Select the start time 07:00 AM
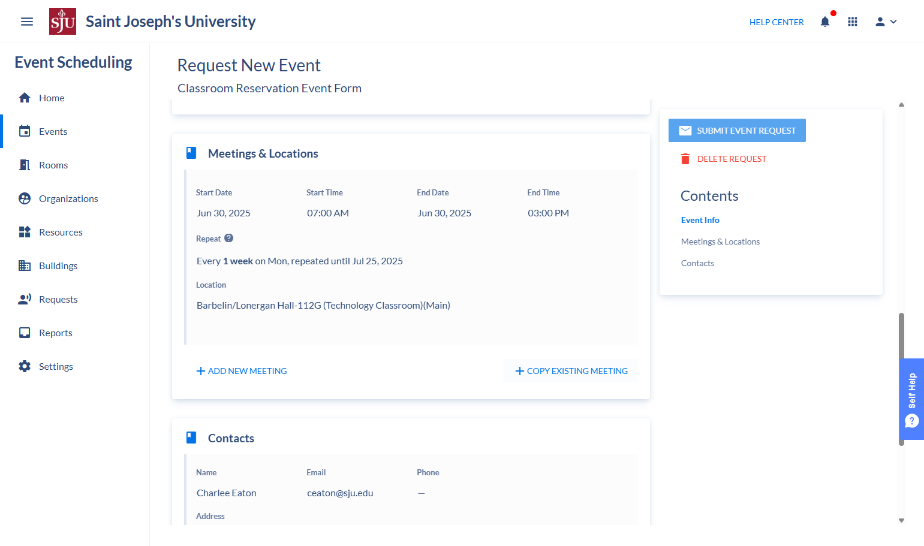 click(x=328, y=213)
